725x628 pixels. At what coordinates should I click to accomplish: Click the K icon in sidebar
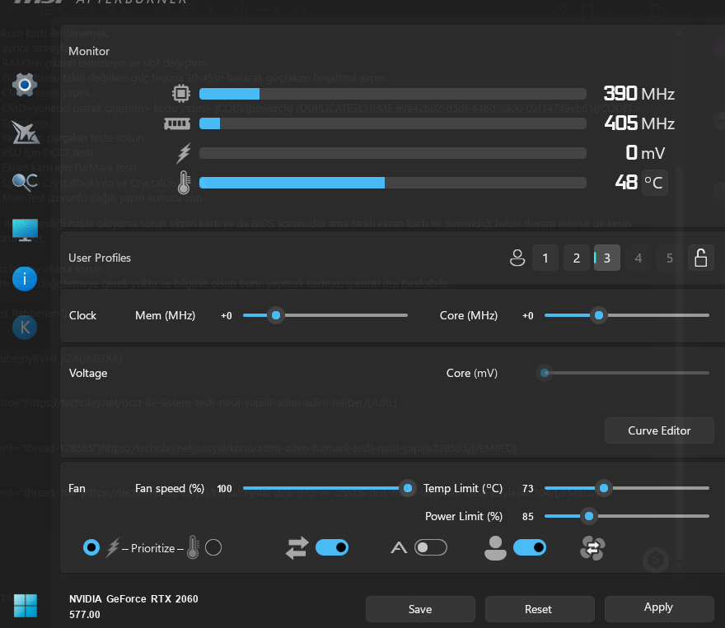pos(25,328)
